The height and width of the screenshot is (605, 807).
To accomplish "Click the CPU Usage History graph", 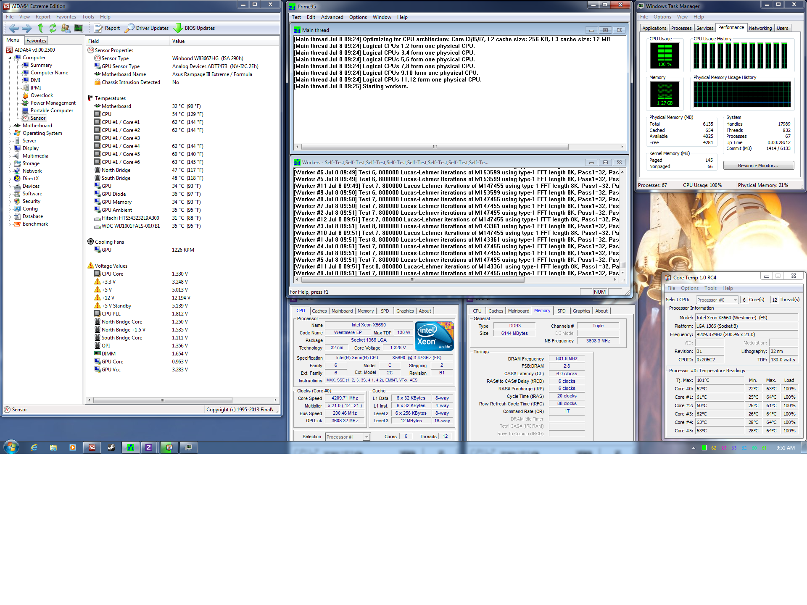I will pos(742,55).
